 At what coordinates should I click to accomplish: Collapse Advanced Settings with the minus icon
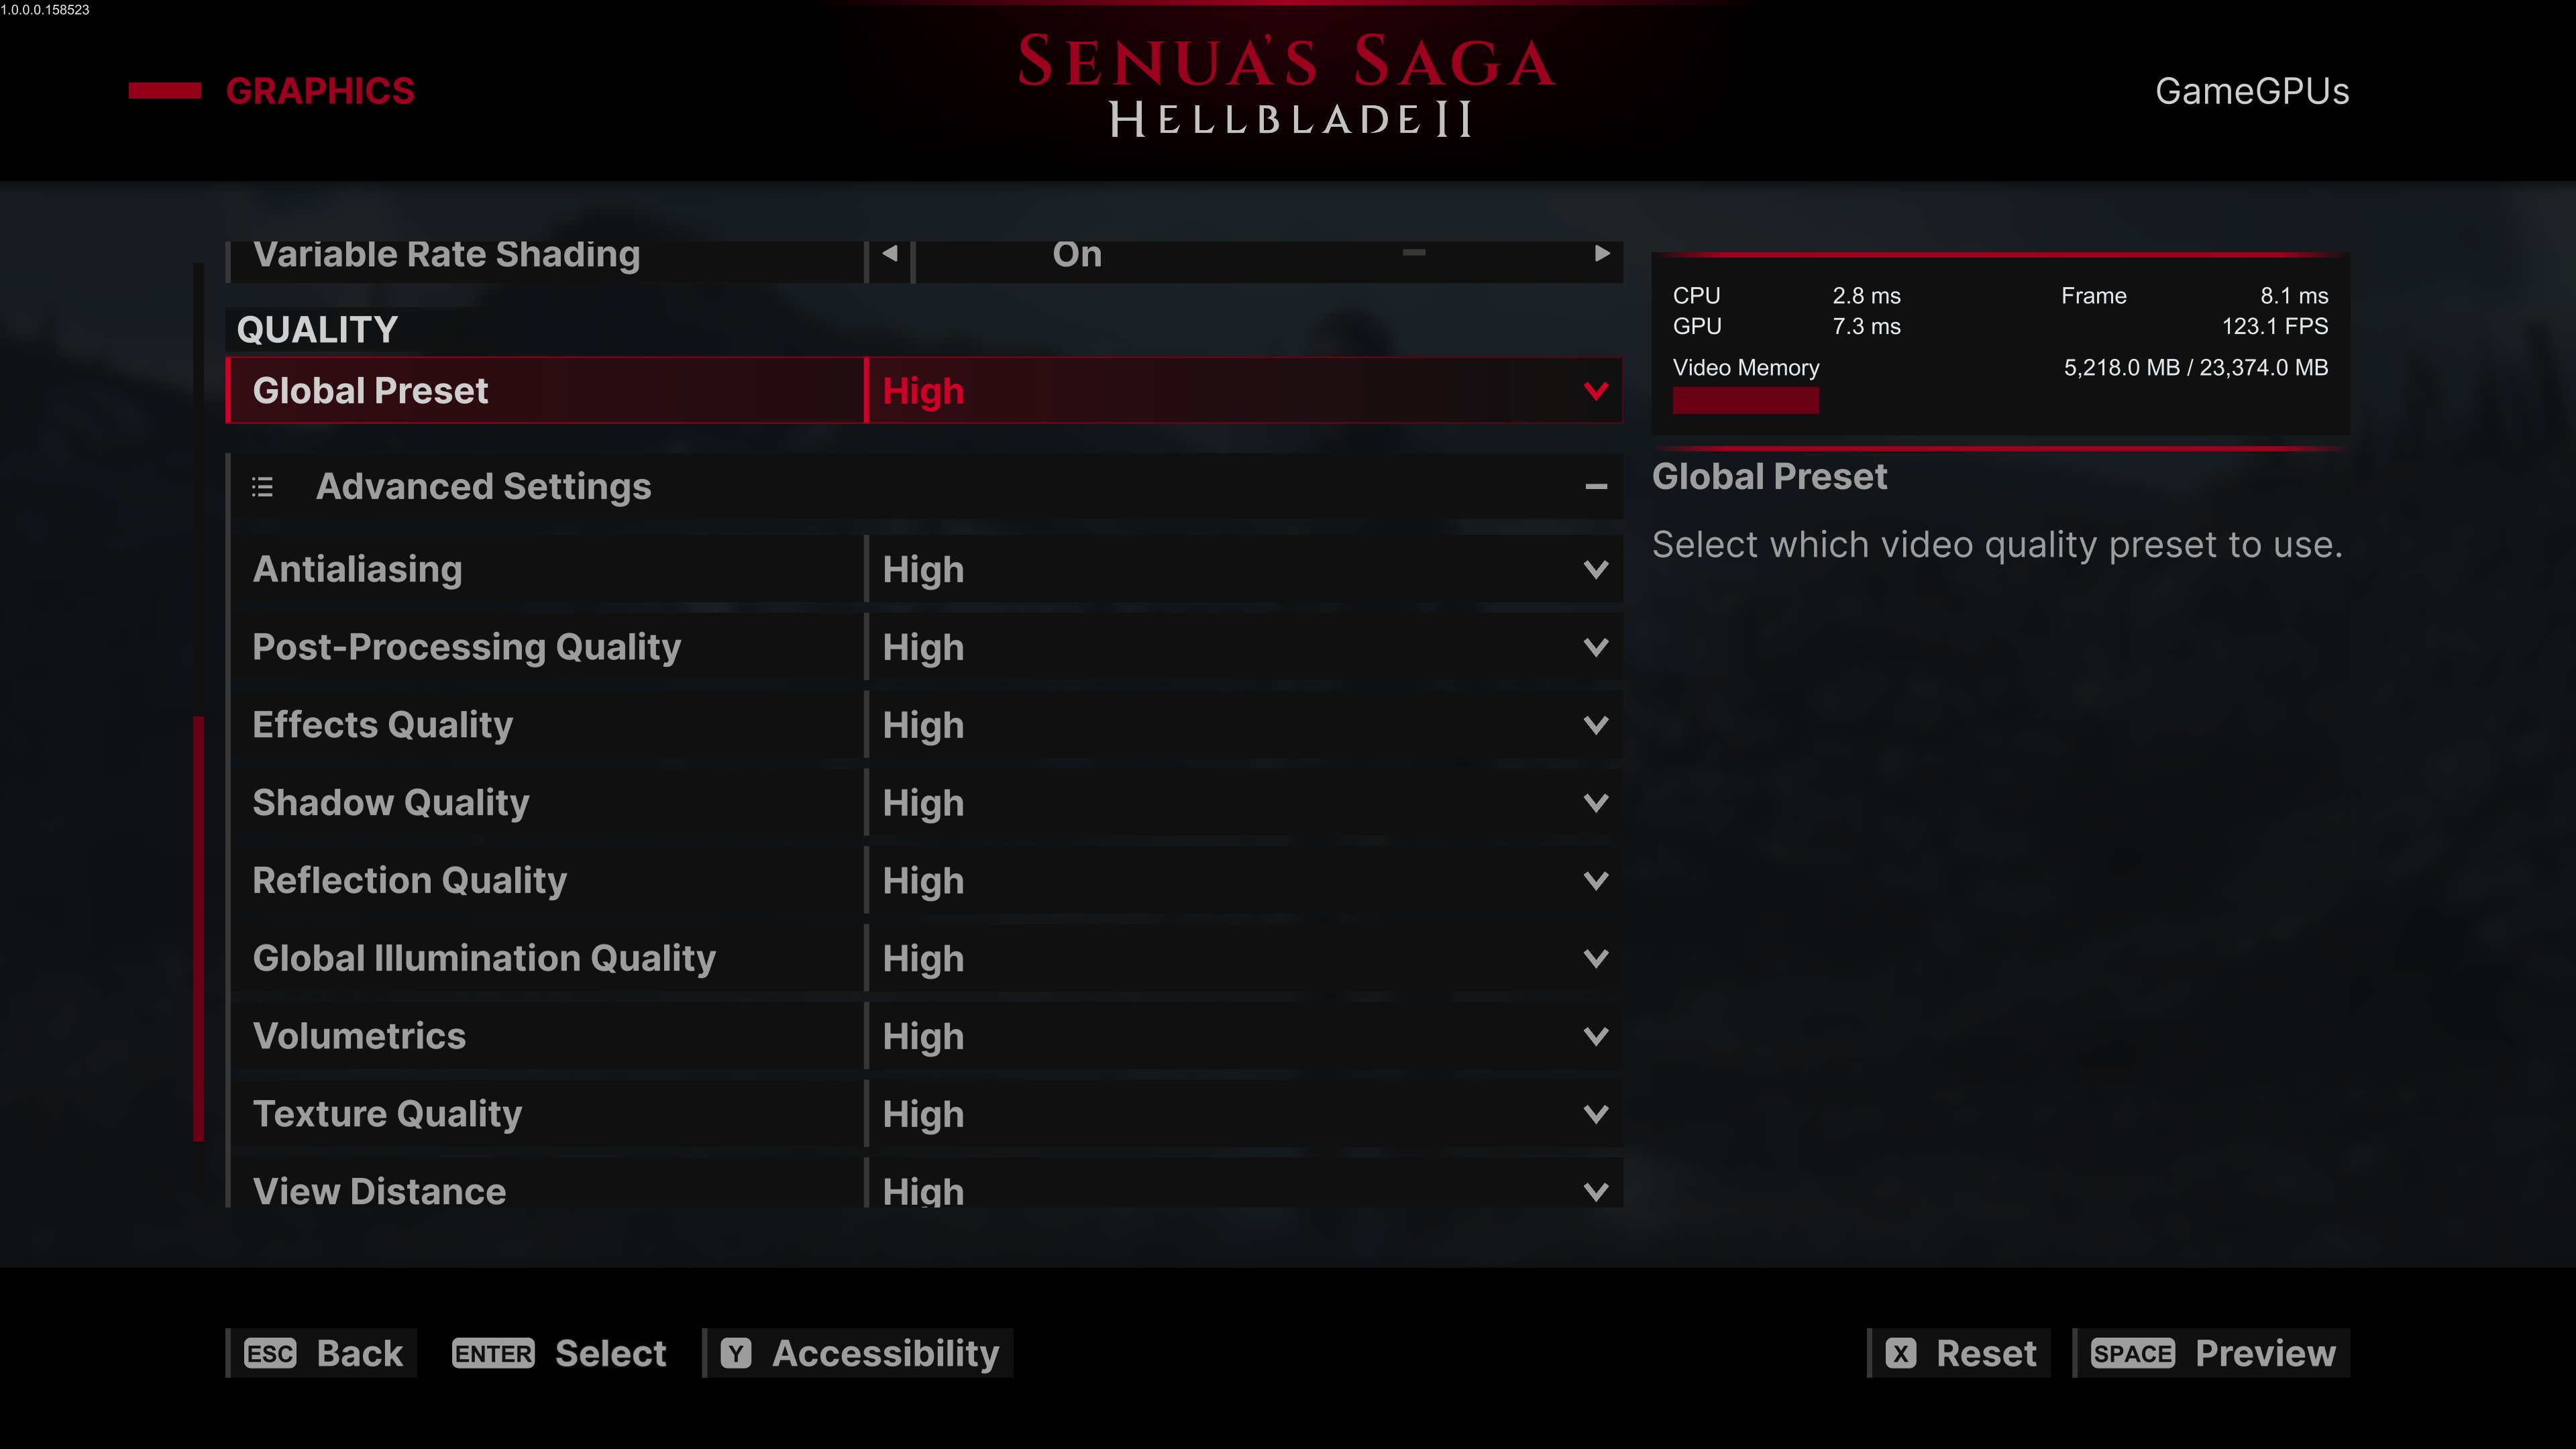click(x=1596, y=487)
